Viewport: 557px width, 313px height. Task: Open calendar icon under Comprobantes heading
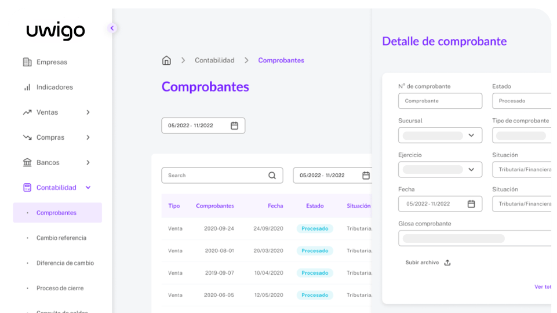(x=234, y=126)
